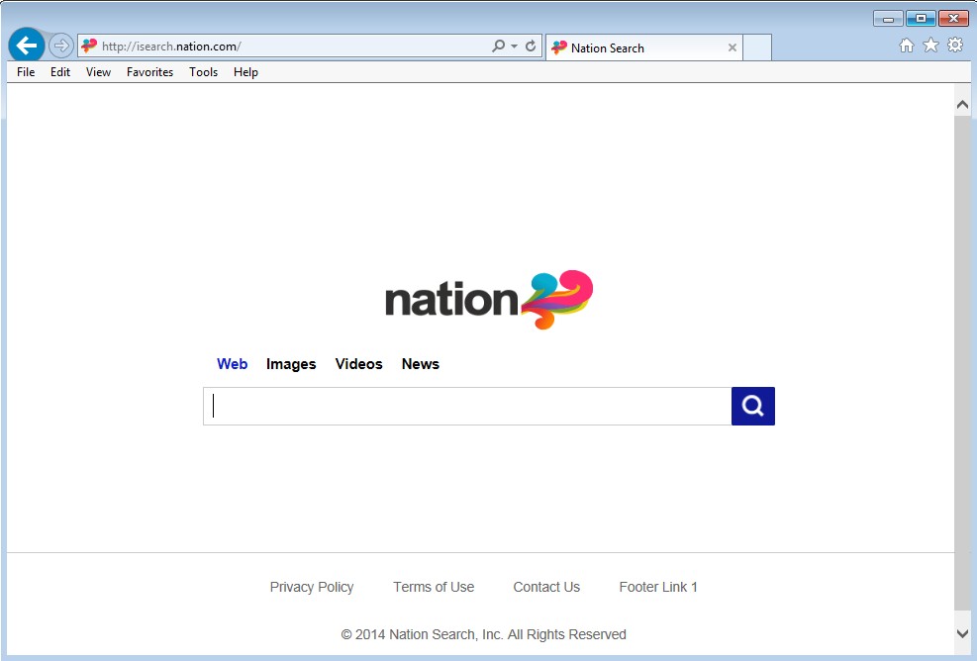Open the Contact Us link
Screen dimensions: 977x661
coord(546,587)
